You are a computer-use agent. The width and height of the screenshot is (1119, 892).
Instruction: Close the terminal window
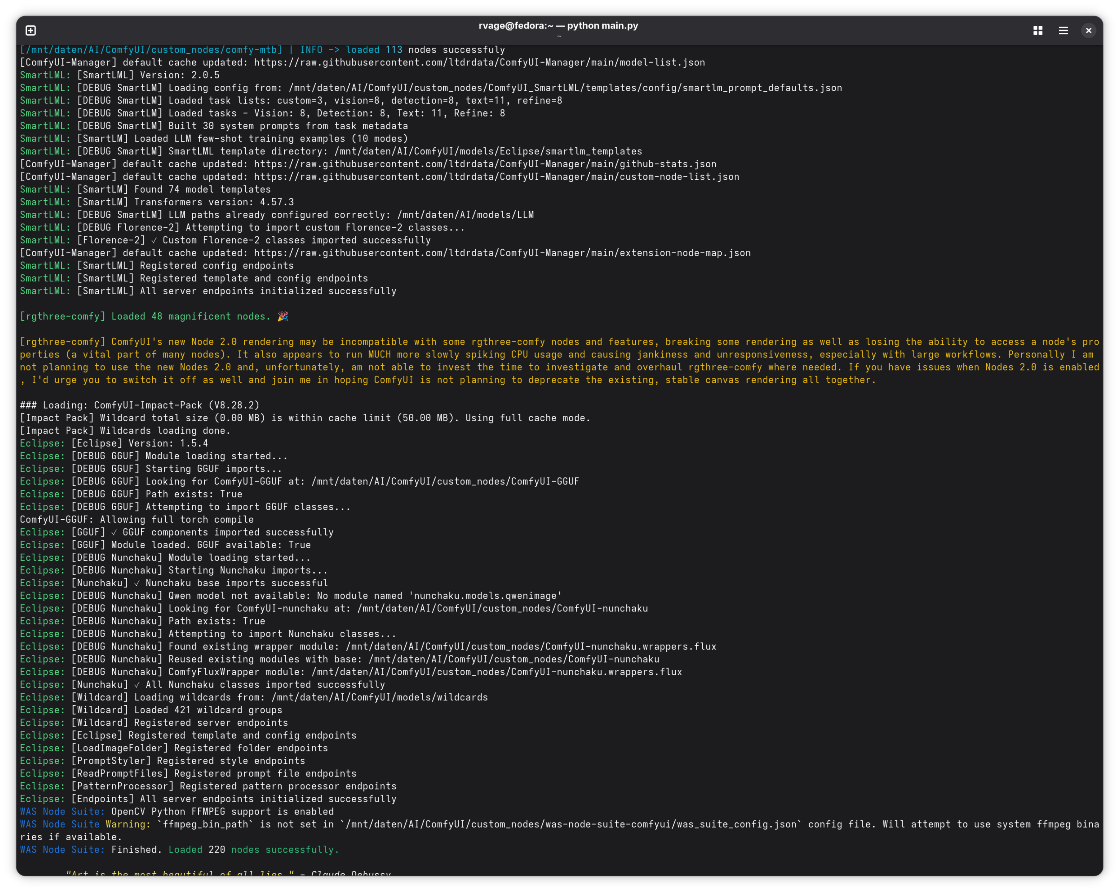coord(1089,31)
